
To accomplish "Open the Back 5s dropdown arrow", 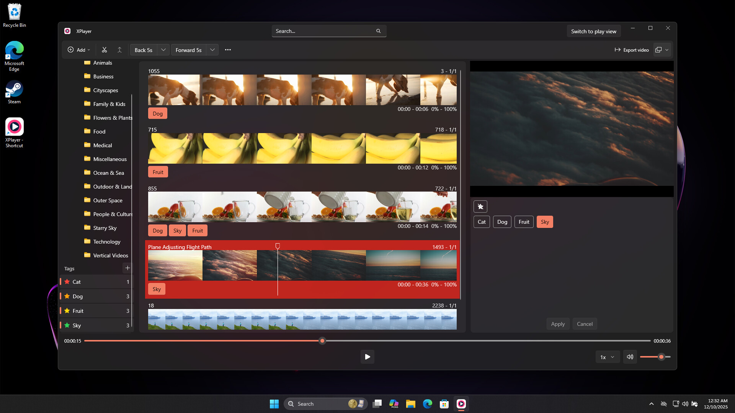I will [163, 50].
